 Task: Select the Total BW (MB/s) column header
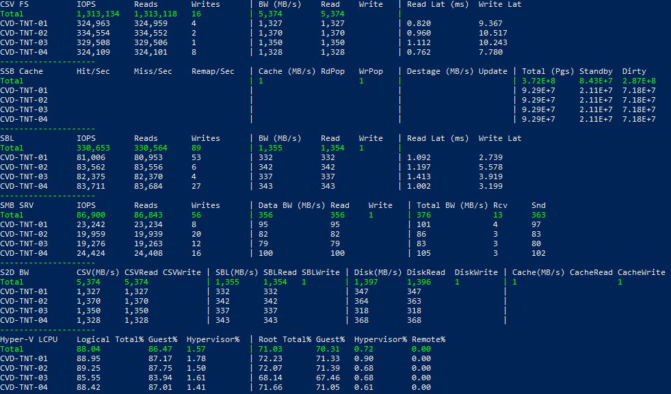[x=452, y=205]
